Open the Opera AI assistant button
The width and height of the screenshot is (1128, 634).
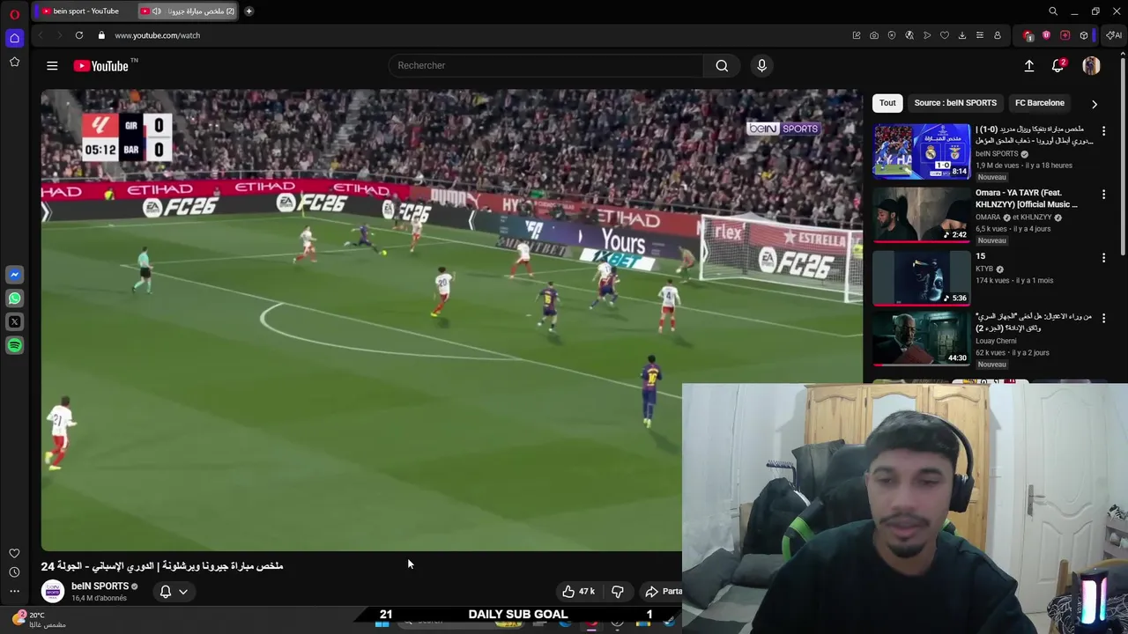1113,35
